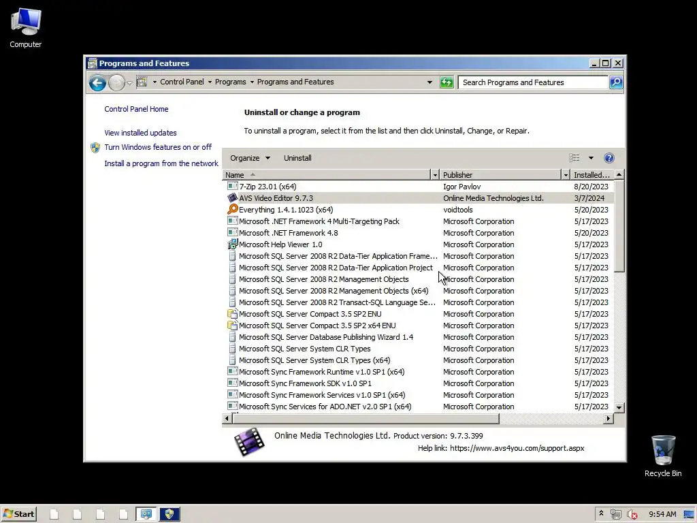Select Microsoft Sync Framework Runtime v1.0 SP1 (x64)
This screenshot has height=523, width=697.
coord(321,372)
